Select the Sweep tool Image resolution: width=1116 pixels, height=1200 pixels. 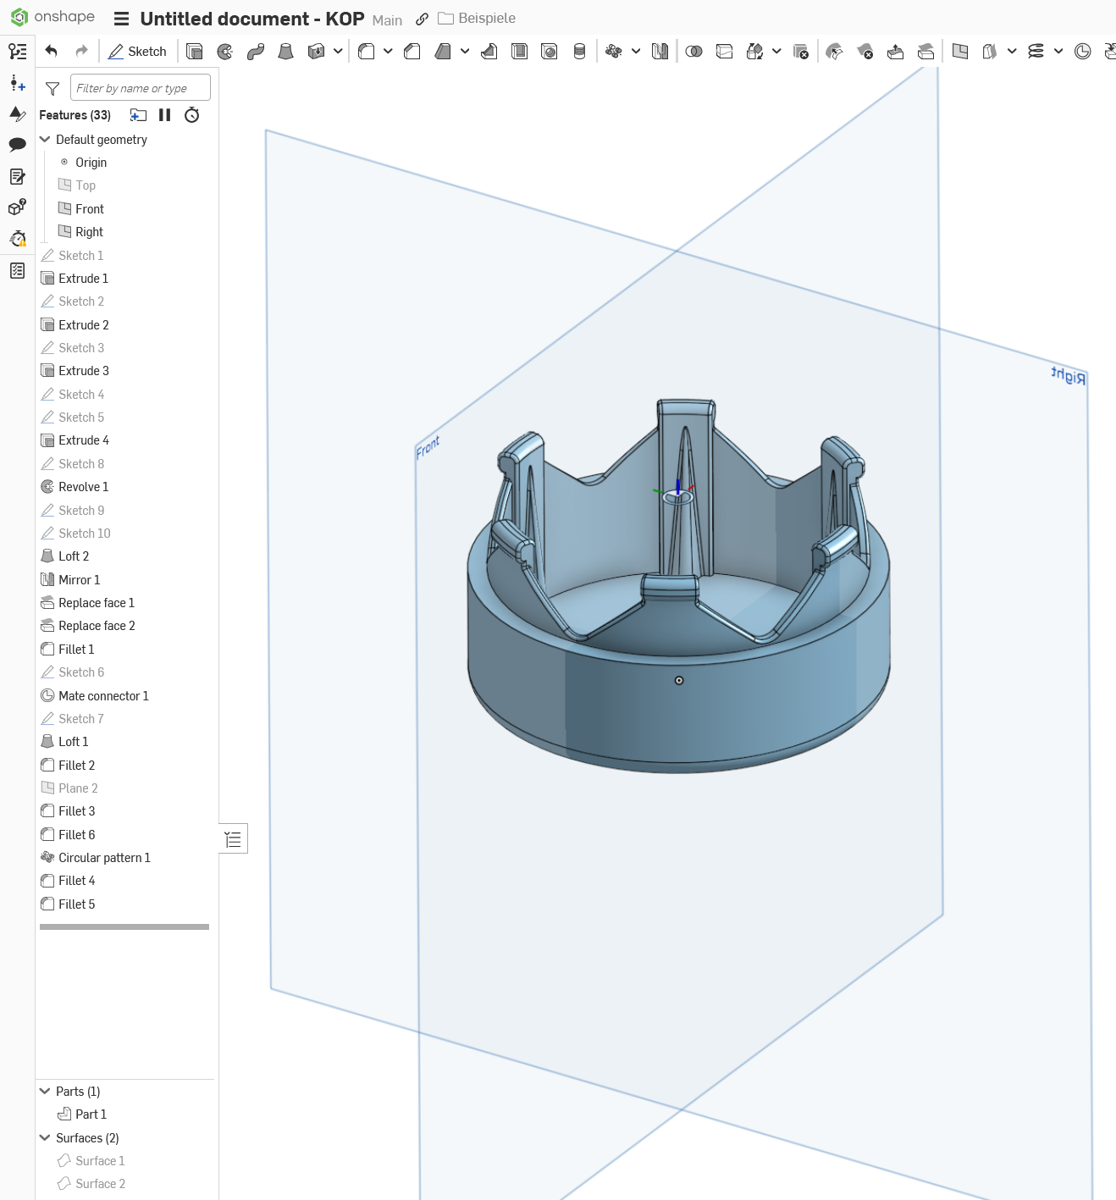(x=256, y=52)
